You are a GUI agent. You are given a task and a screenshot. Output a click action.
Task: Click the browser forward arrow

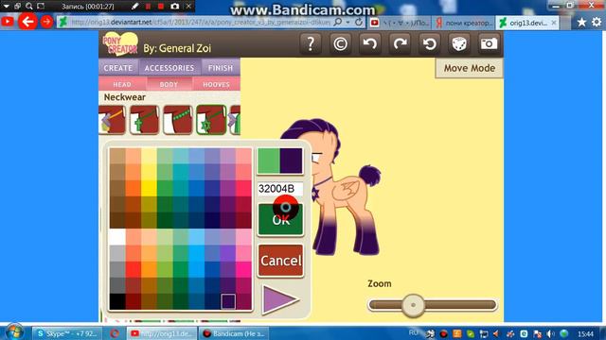[46, 22]
